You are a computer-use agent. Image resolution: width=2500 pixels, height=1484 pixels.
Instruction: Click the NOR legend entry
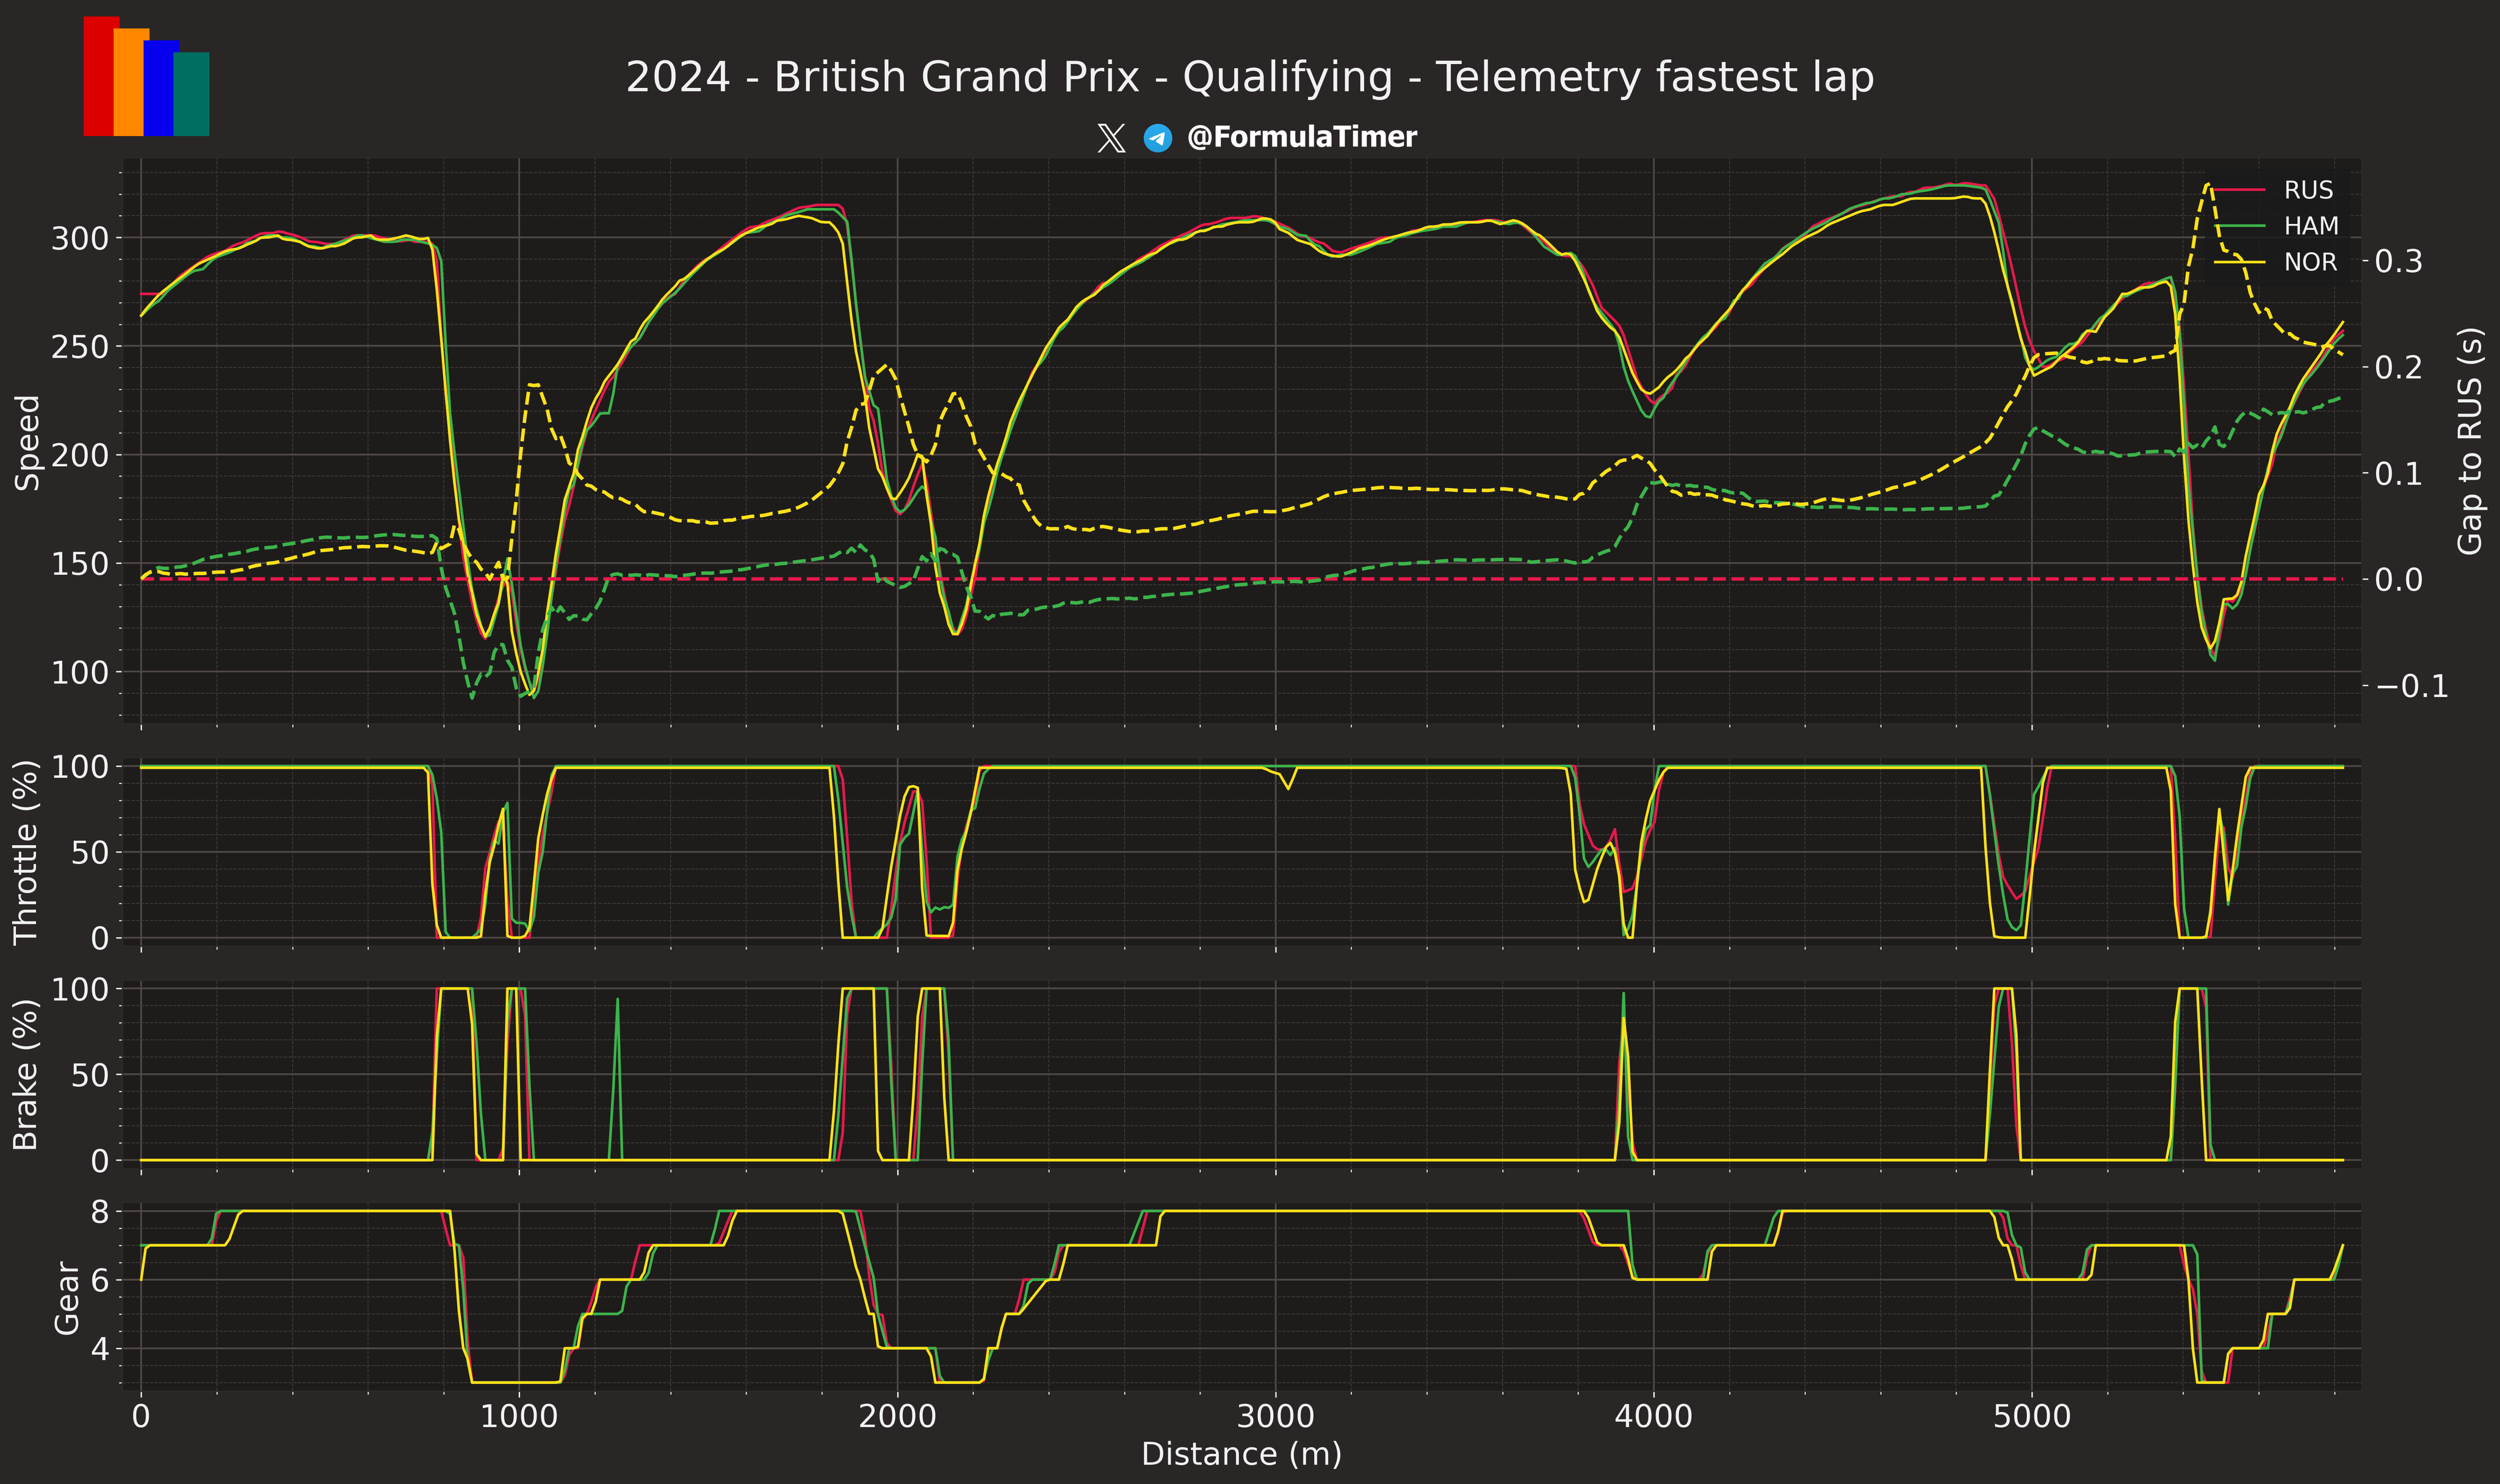[x=2310, y=262]
